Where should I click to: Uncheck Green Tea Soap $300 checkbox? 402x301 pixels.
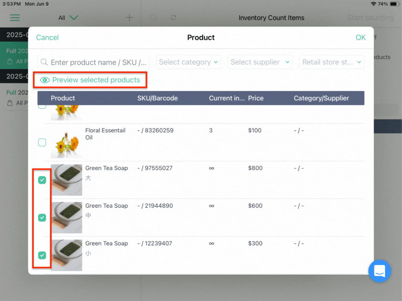(x=42, y=255)
